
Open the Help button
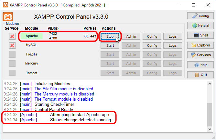[x=200, y=65]
